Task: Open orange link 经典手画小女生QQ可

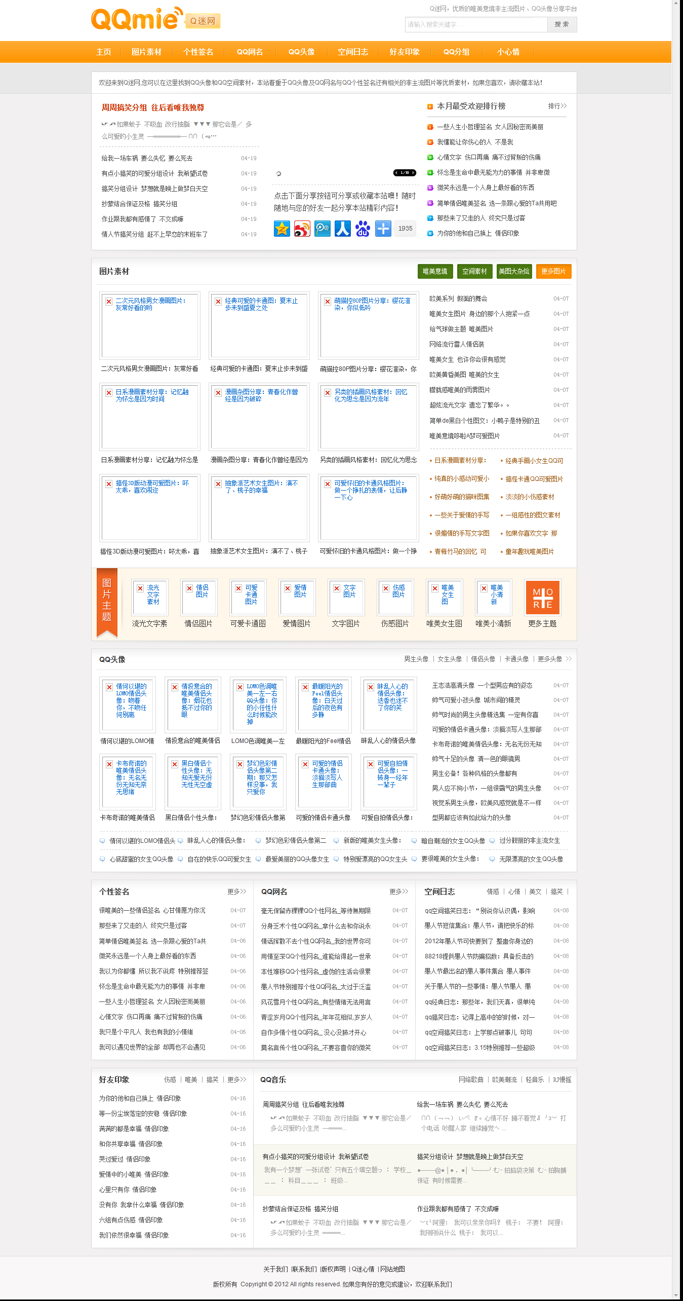Action: pyautogui.click(x=534, y=461)
